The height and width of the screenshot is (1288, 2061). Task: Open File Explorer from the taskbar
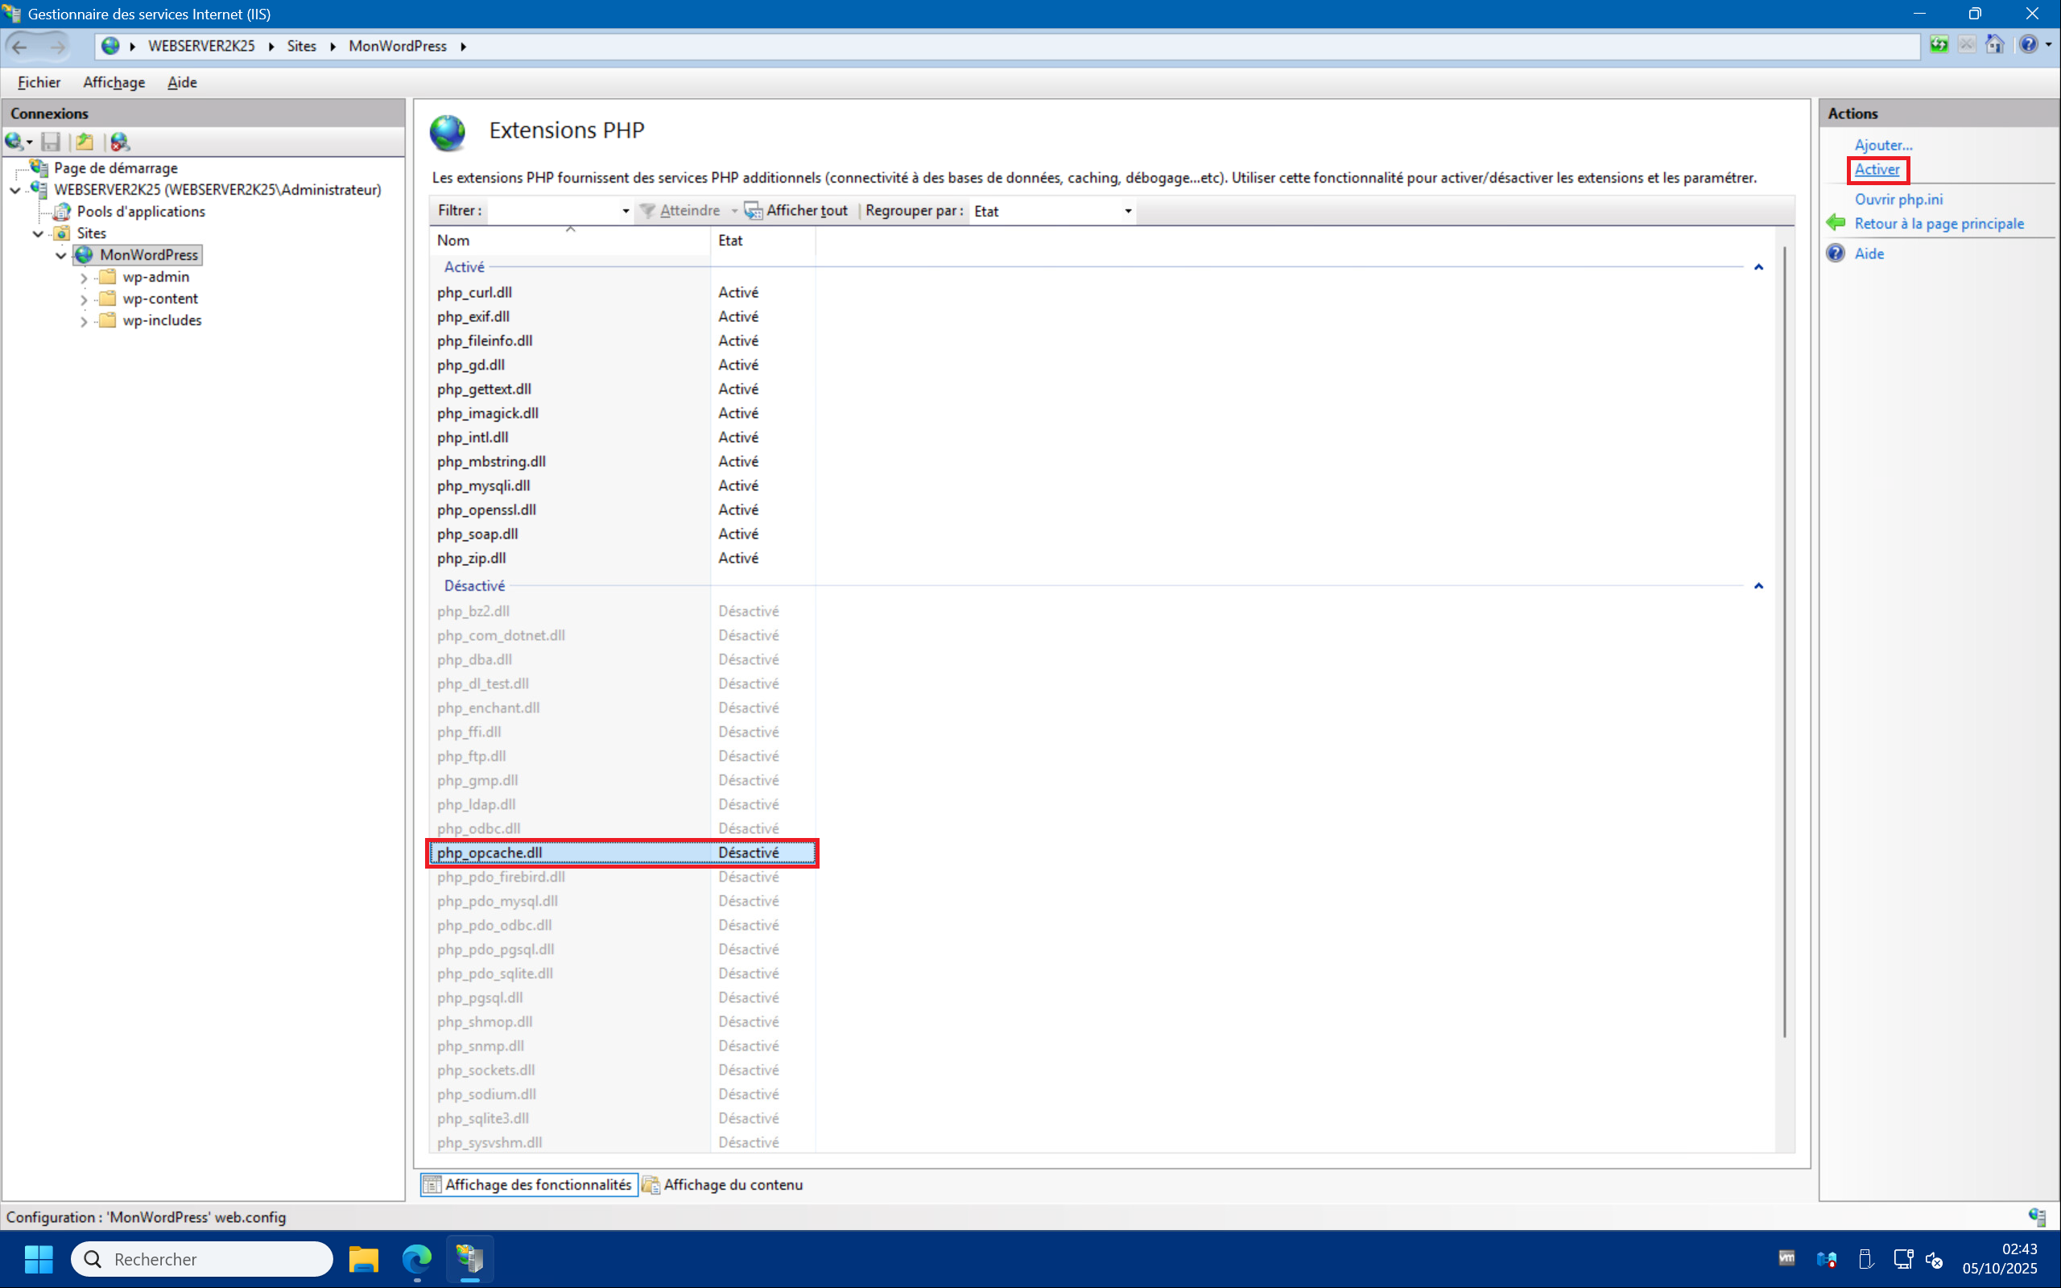[364, 1258]
